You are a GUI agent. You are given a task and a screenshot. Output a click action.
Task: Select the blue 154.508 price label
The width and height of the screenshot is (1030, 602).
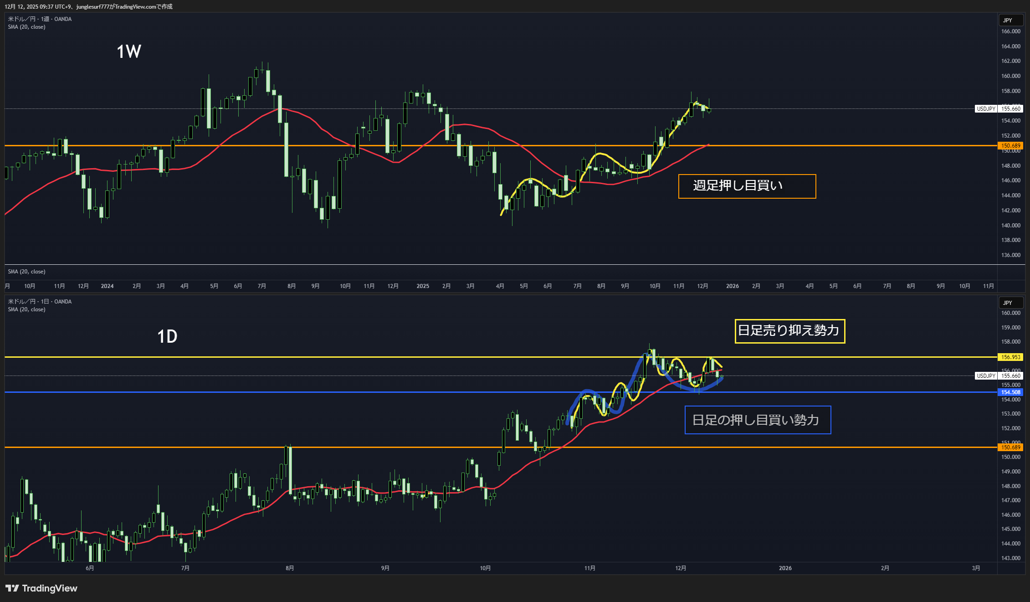1010,392
